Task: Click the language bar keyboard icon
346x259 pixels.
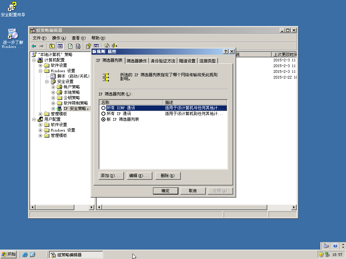Action: (326, 246)
